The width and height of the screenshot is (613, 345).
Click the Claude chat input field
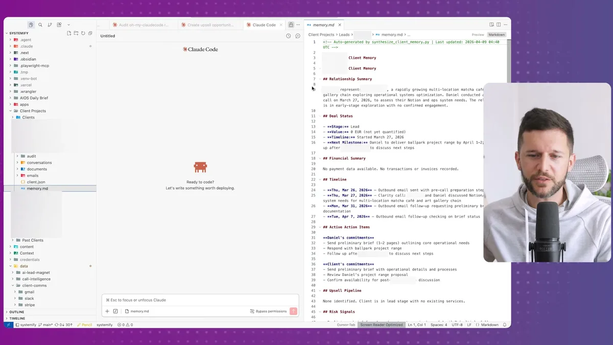pyautogui.click(x=199, y=300)
